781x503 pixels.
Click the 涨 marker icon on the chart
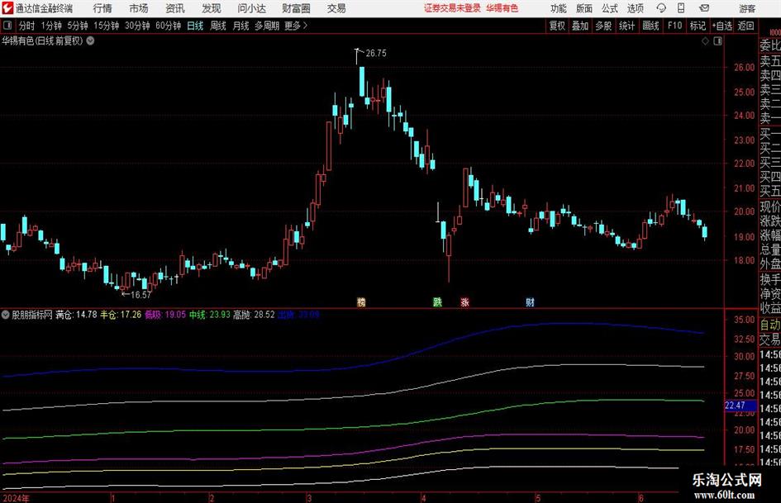(464, 301)
